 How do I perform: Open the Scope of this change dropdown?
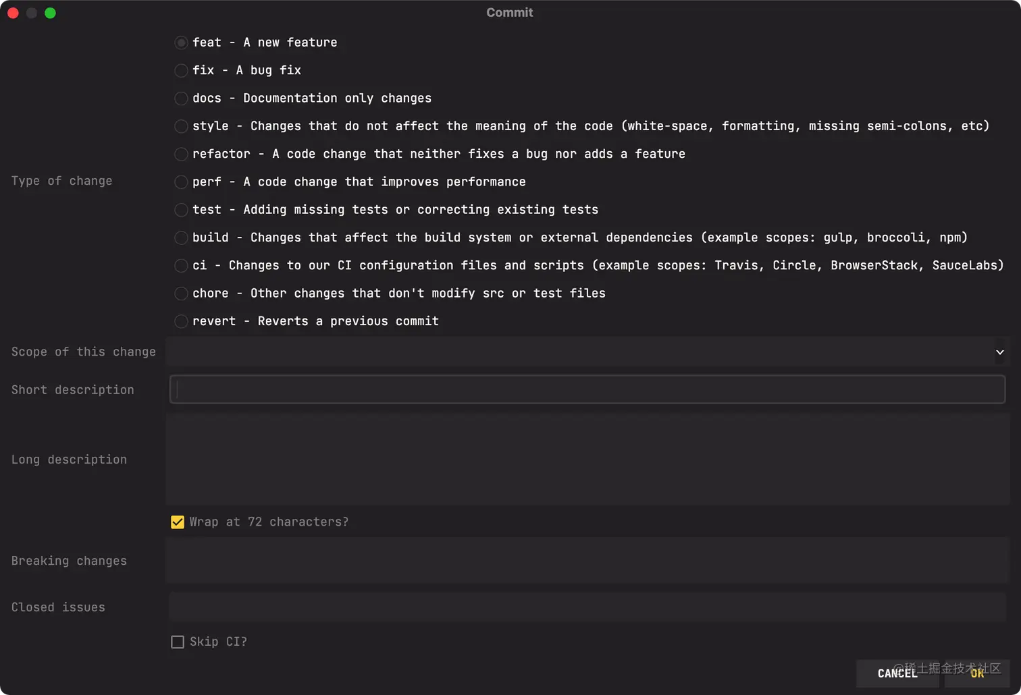587,352
